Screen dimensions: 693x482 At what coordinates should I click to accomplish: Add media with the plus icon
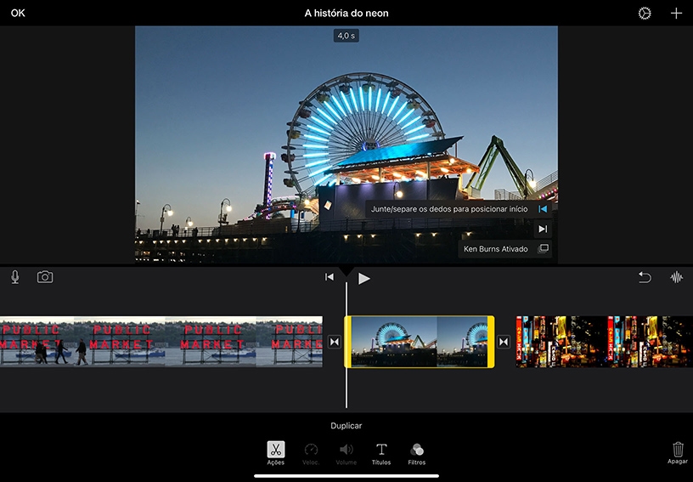pyautogui.click(x=676, y=14)
